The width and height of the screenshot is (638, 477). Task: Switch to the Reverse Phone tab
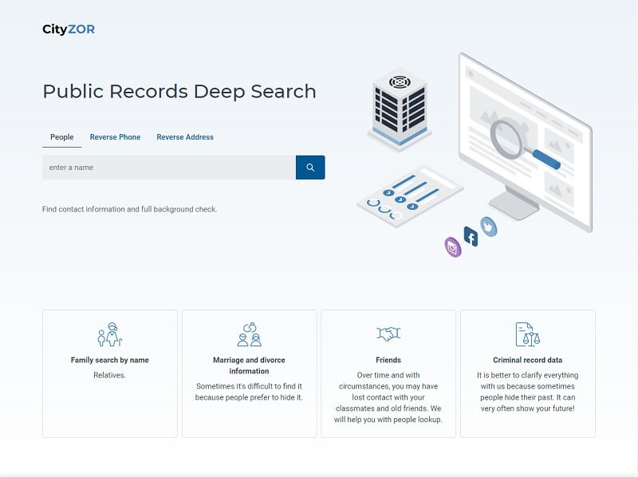click(x=115, y=137)
